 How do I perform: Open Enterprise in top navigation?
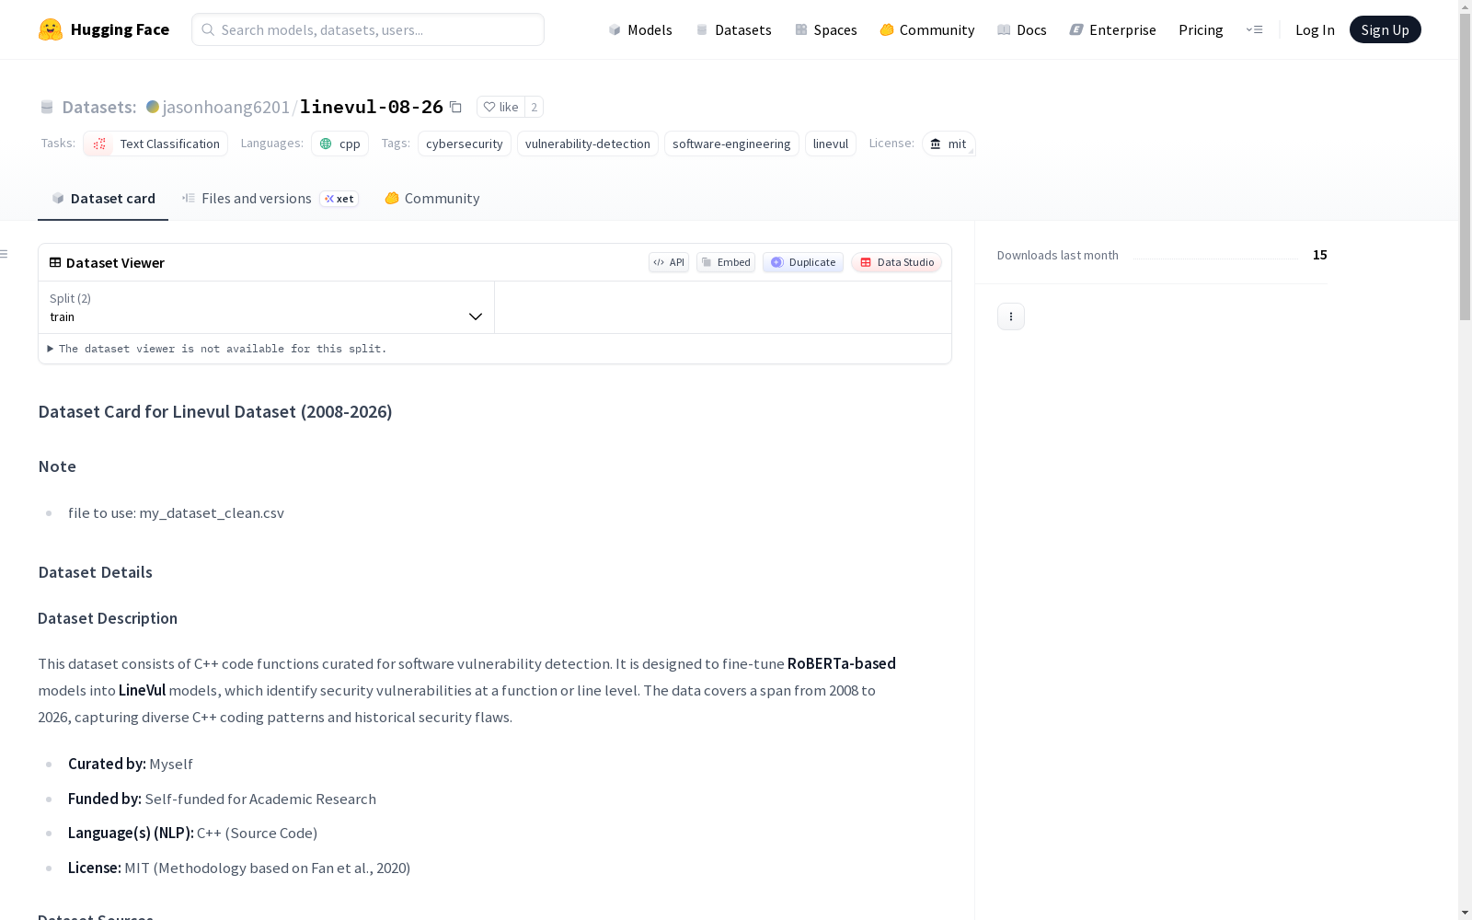(x=1112, y=29)
